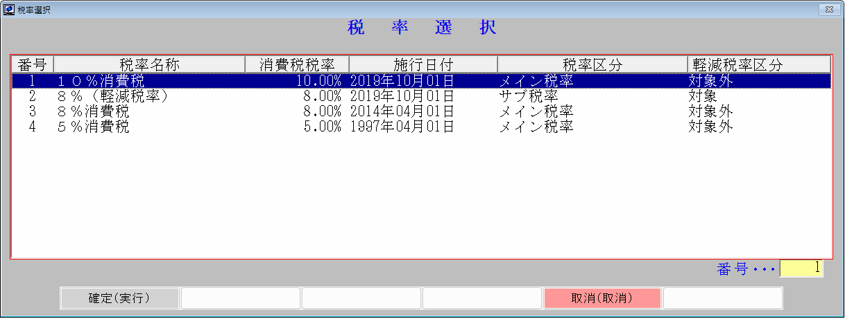Viewport: 845px width, 319px height.
Task: Click メイン税率 in the 1997年04月01日 row
Action: coord(536,127)
